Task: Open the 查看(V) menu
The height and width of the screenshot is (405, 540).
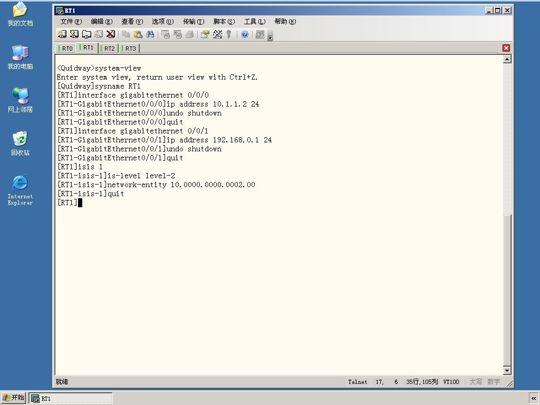Action: pyautogui.click(x=132, y=21)
